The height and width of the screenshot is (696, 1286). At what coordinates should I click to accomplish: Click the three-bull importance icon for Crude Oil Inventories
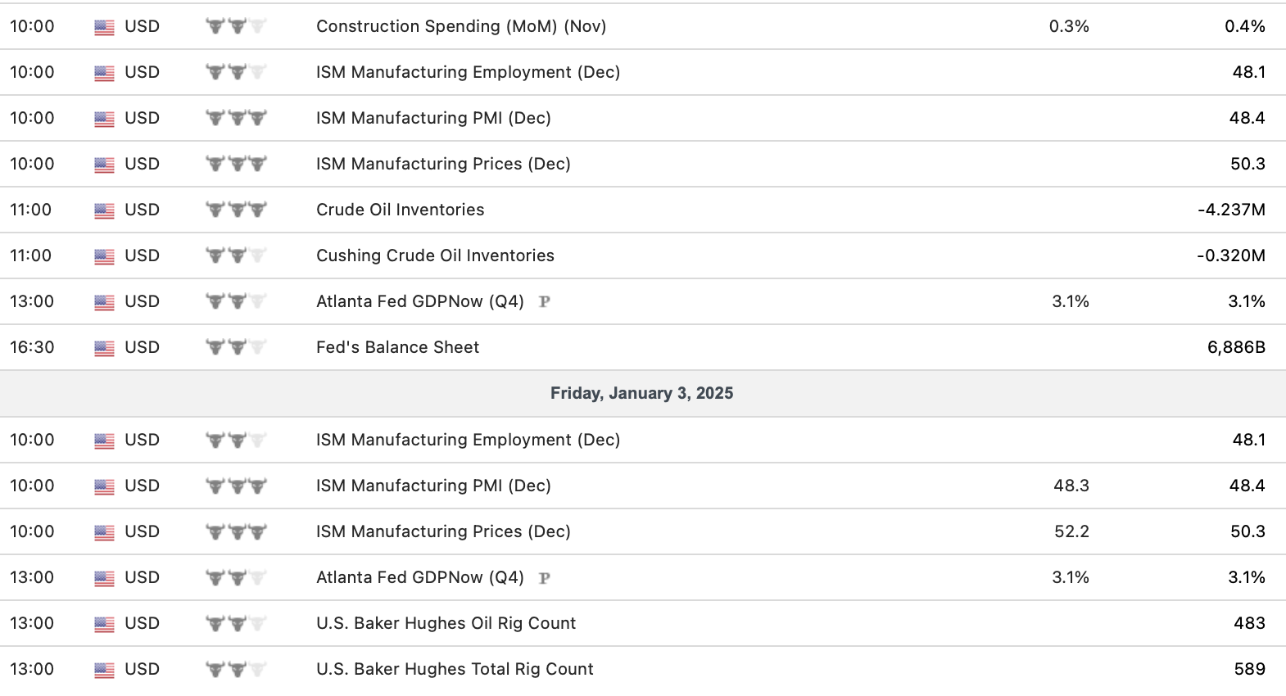click(x=236, y=210)
